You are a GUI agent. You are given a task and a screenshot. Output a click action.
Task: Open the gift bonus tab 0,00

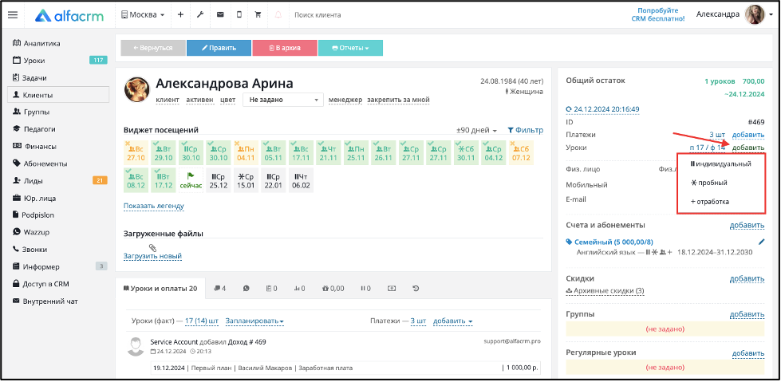tap(333, 288)
